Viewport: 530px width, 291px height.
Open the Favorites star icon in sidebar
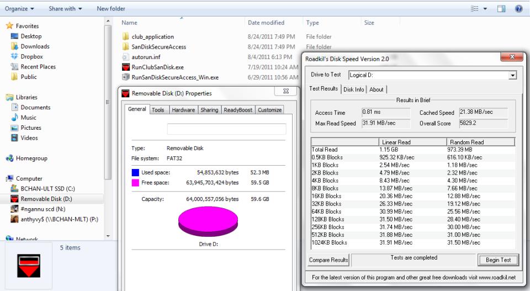pyautogui.click(x=9, y=26)
